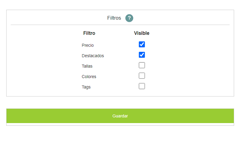The image size is (248, 142).
Task: Click the Filtros section title
Action: [114, 18]
